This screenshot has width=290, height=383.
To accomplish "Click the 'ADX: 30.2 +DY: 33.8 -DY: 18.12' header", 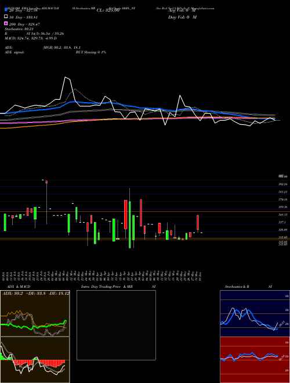I will [36, 293].
